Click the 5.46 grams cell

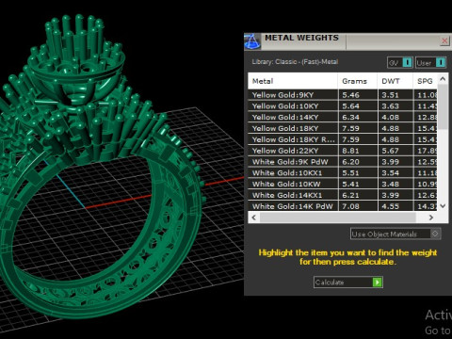pyautogui.click(x=358, y=95)
